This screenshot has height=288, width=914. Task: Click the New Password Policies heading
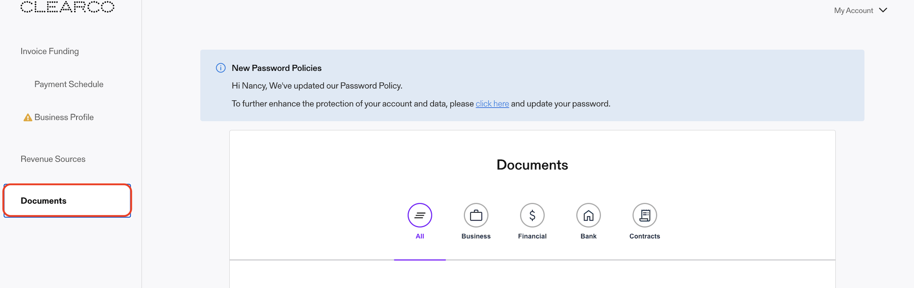[x=276, y=68]
